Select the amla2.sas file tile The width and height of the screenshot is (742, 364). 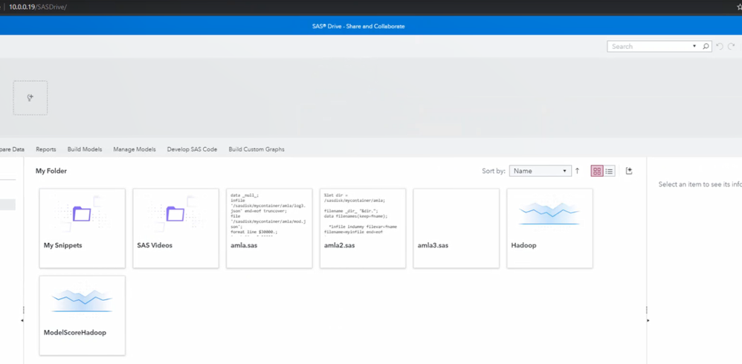tap(363, 228)
